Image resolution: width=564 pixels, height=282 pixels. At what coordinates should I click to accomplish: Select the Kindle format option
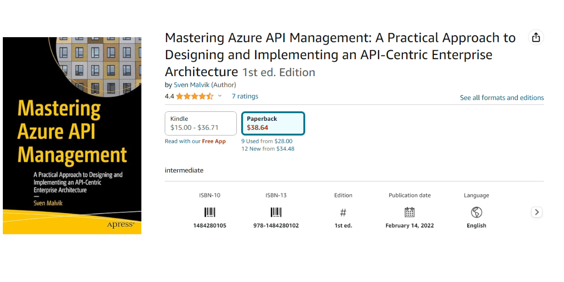(201, 123)
